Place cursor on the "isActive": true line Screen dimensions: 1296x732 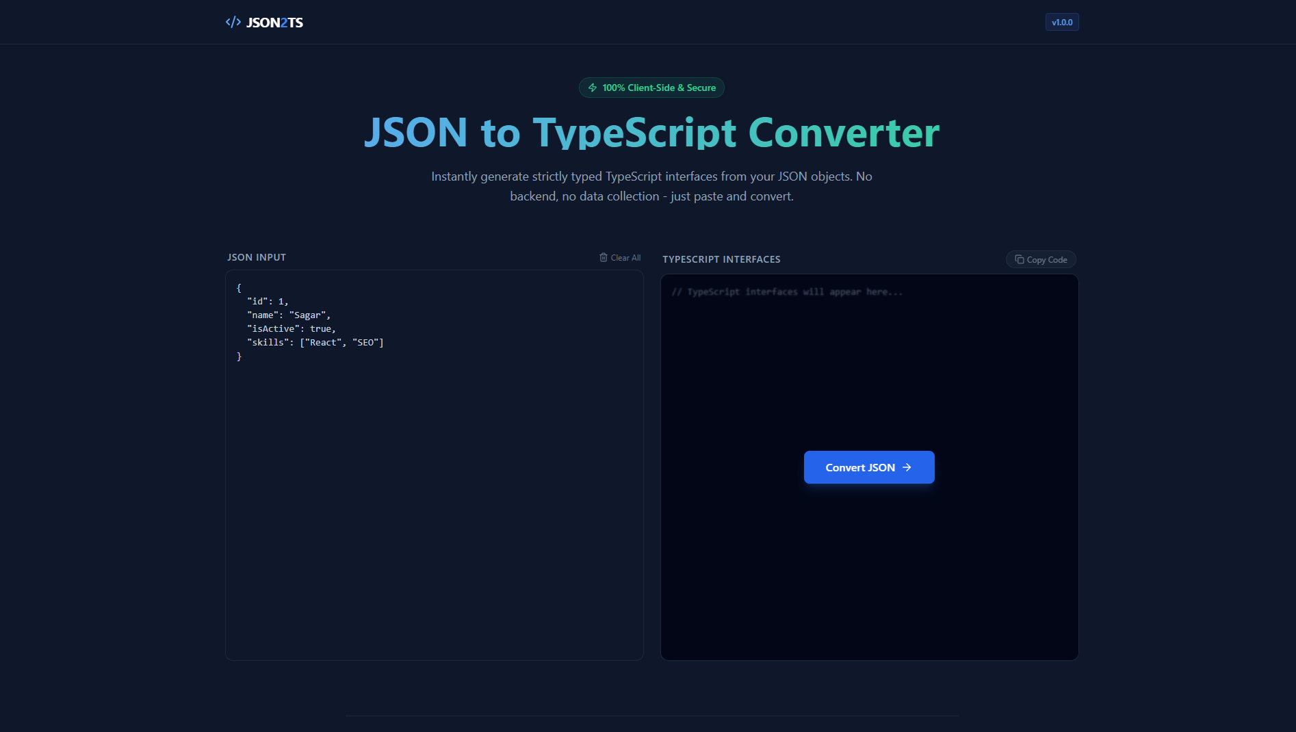pyautogui.click(x=291, y=328)
